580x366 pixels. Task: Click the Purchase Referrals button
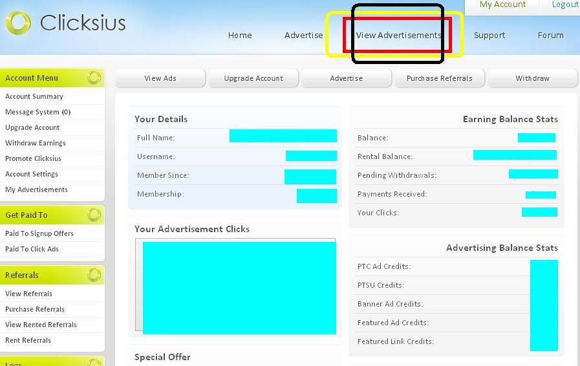(x=440, y=78)
